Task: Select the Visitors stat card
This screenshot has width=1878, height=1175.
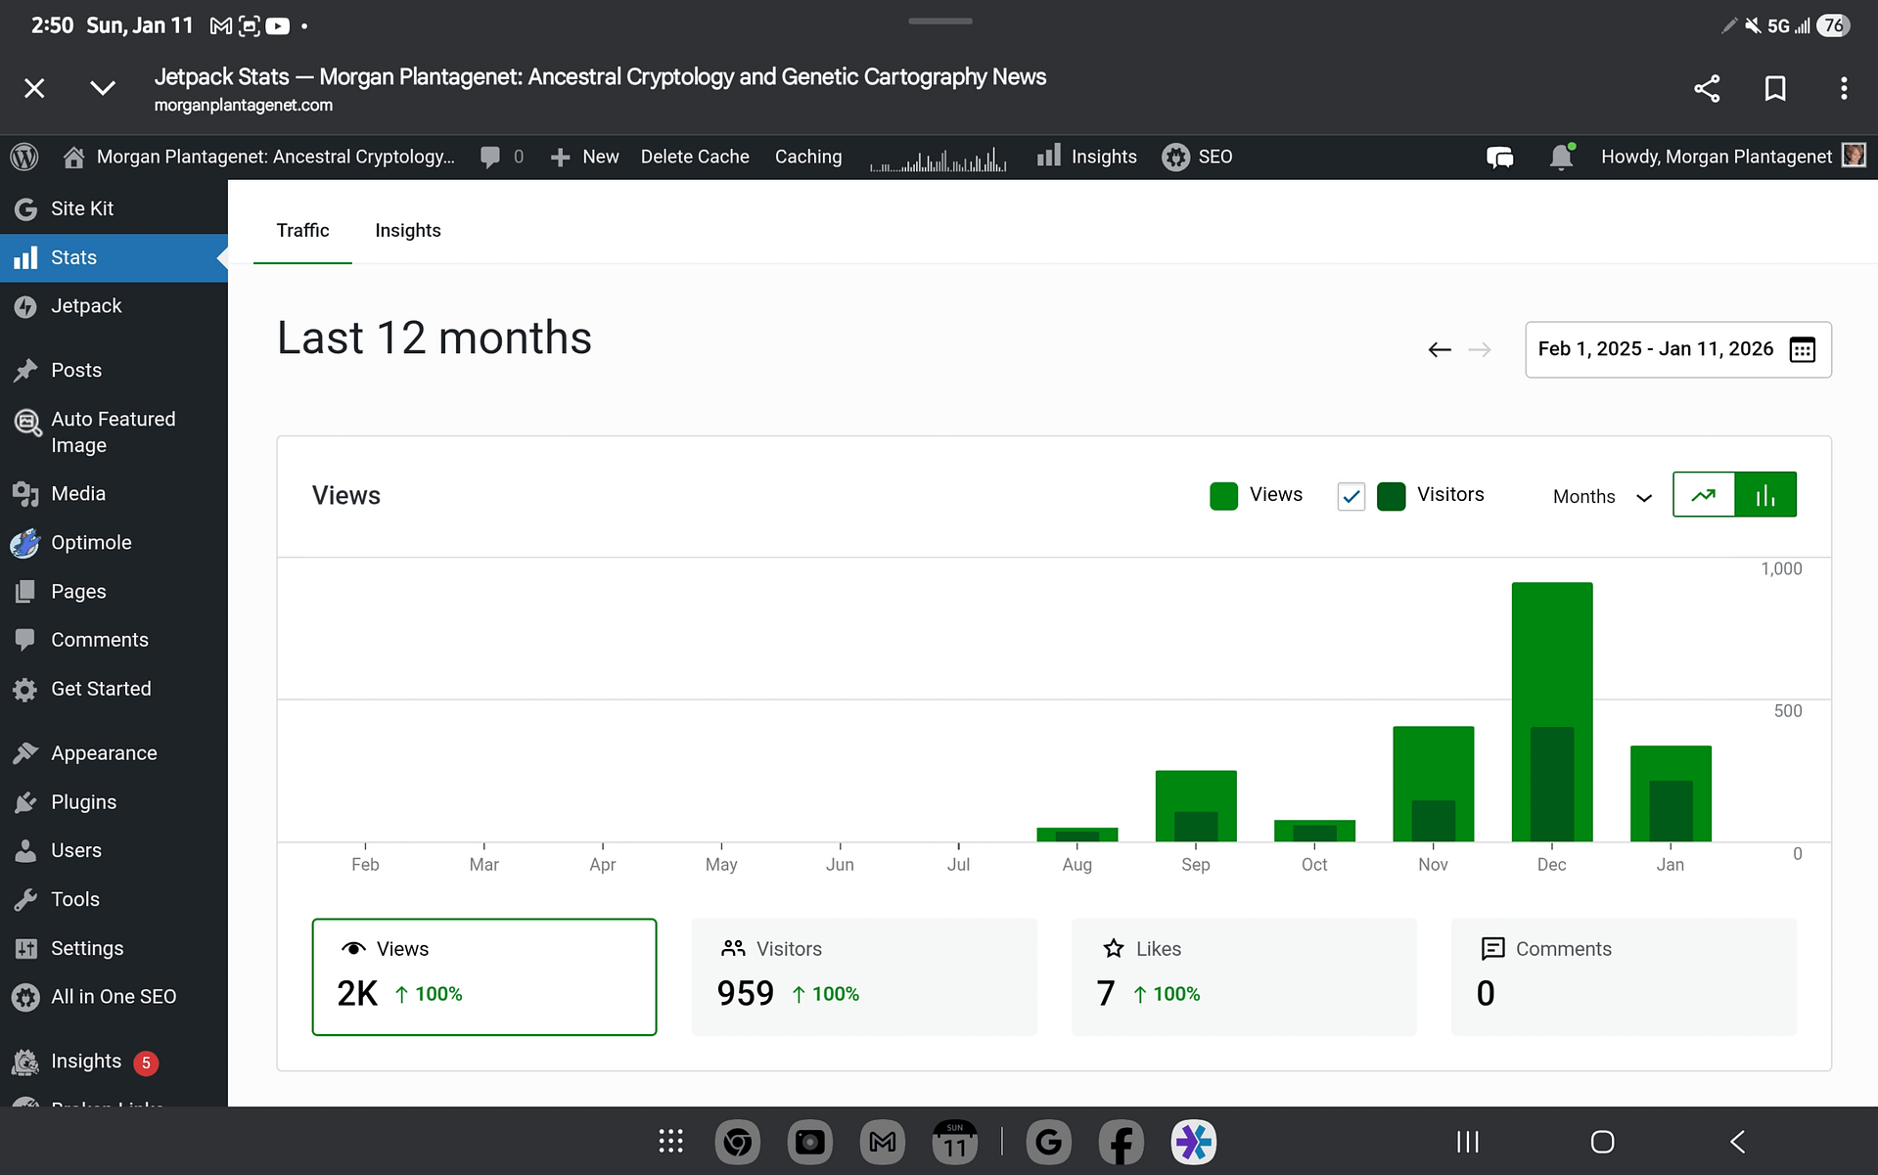Action: click(863, 976)
